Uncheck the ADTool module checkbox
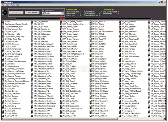This screenshot has width=168, height=122. [3, 22]
